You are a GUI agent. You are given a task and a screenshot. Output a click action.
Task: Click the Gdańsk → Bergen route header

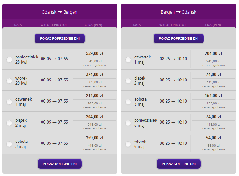pyautogui.click(x=60, y=12)
